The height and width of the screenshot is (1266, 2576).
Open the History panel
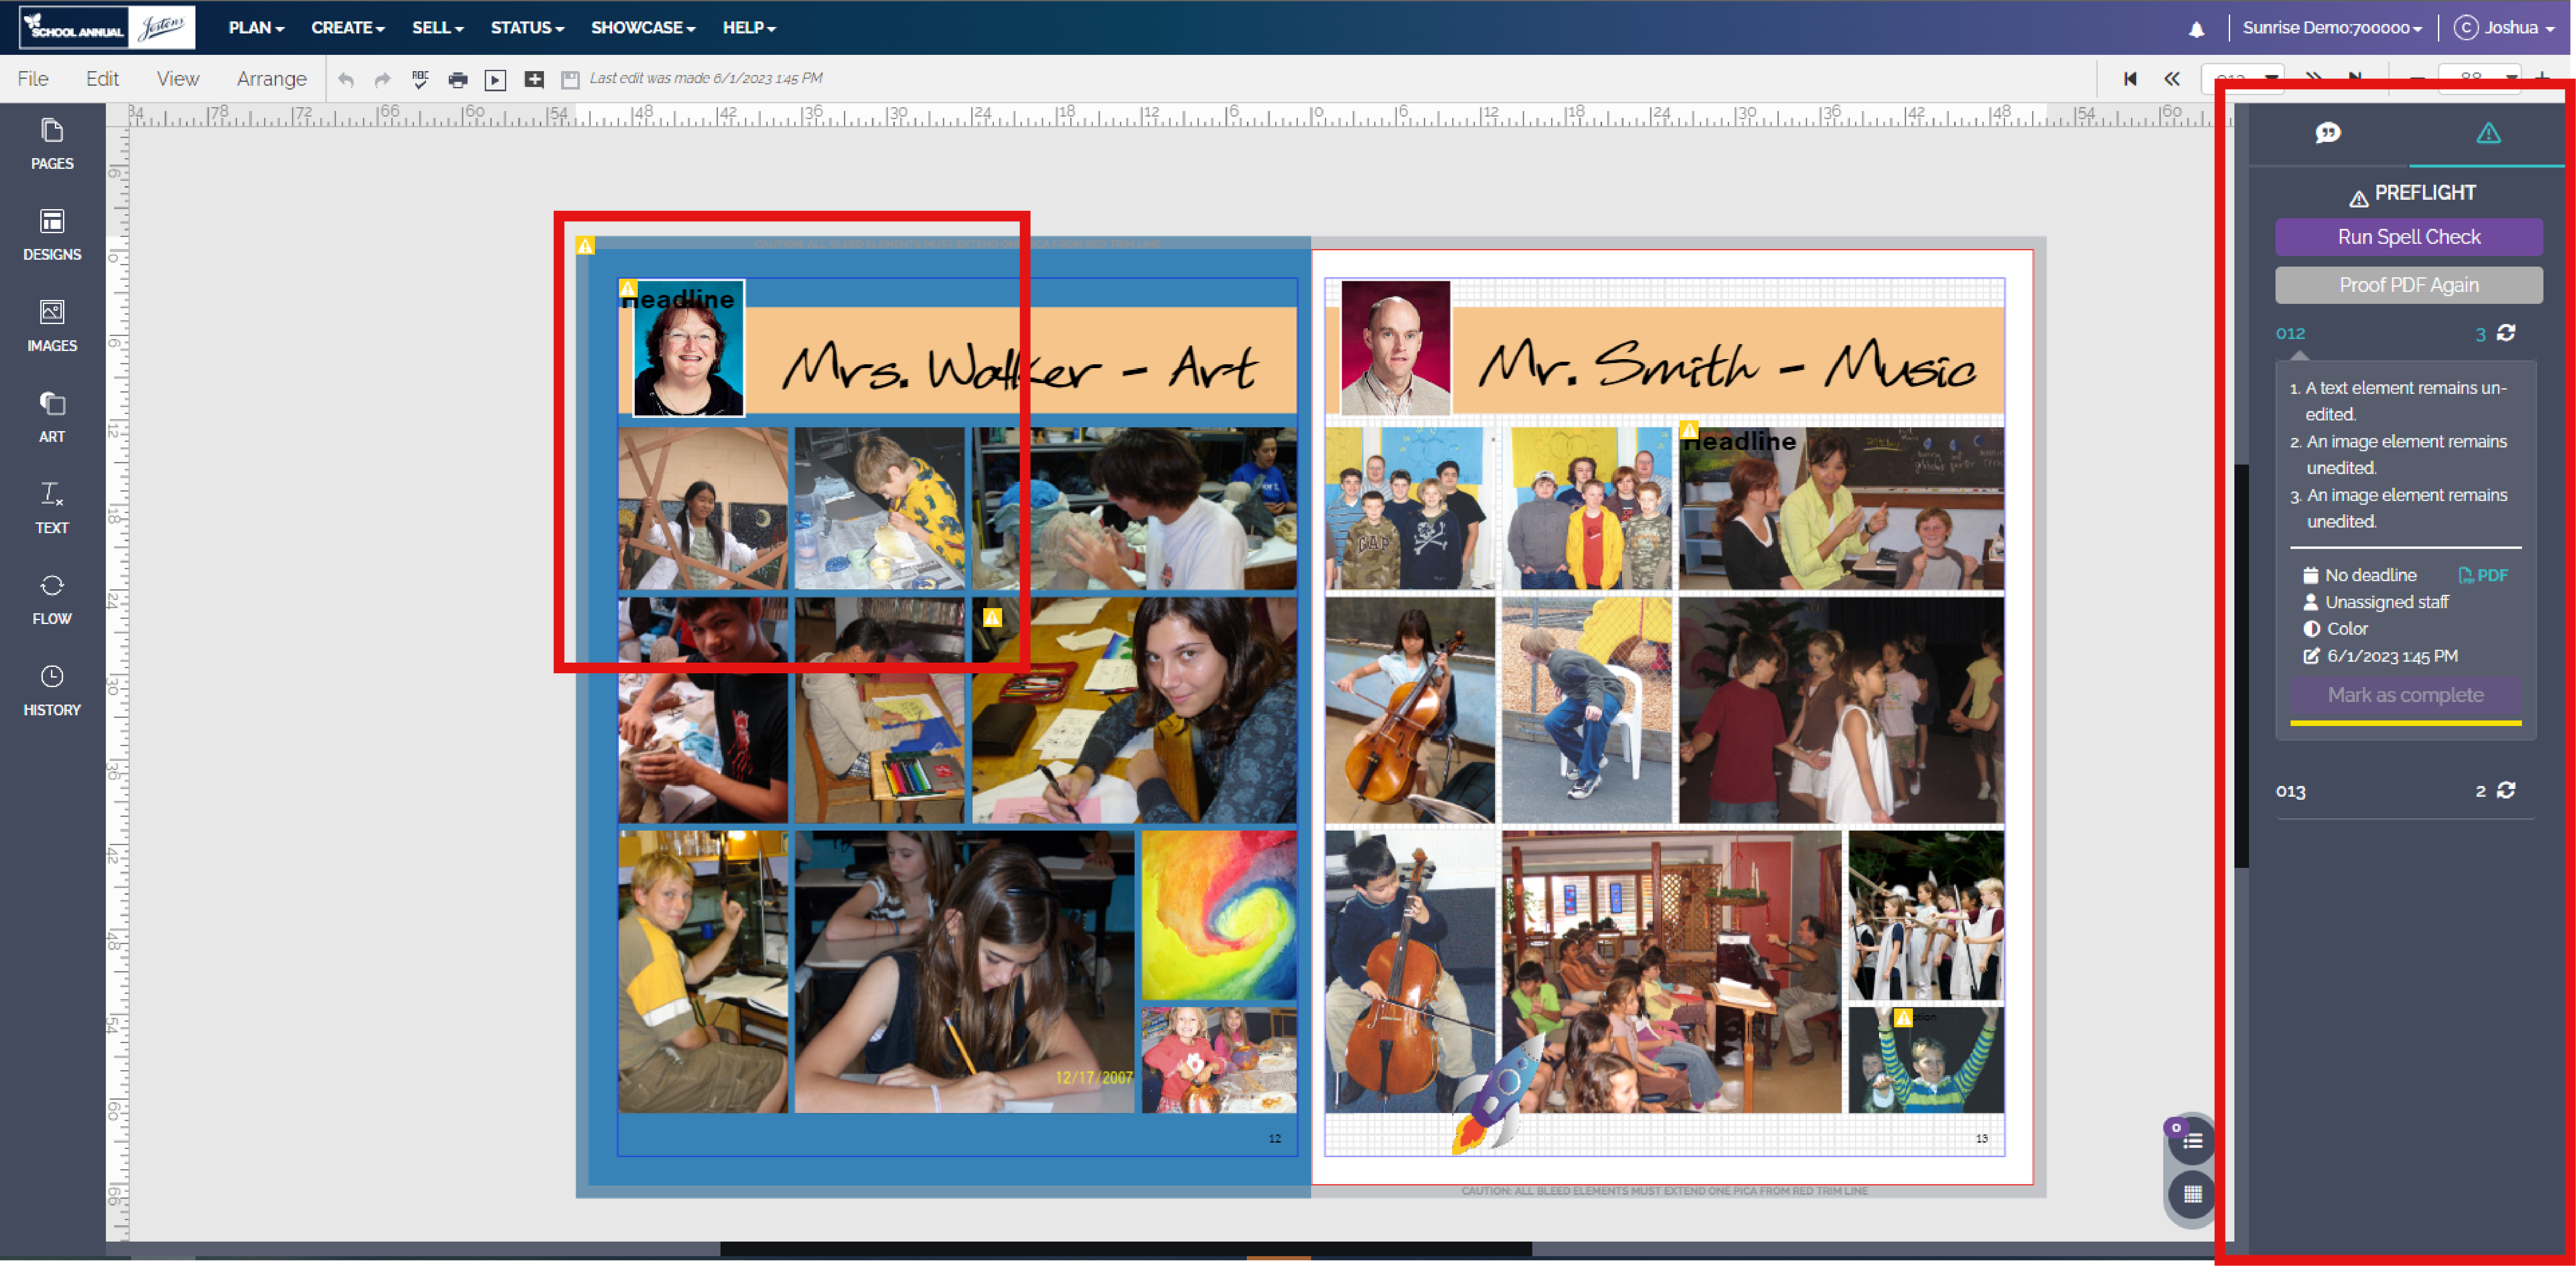52,690
